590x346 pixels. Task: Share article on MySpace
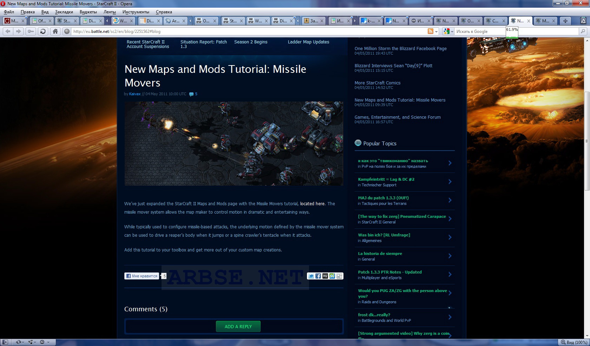pyautogui.click(x=325, y=276)
